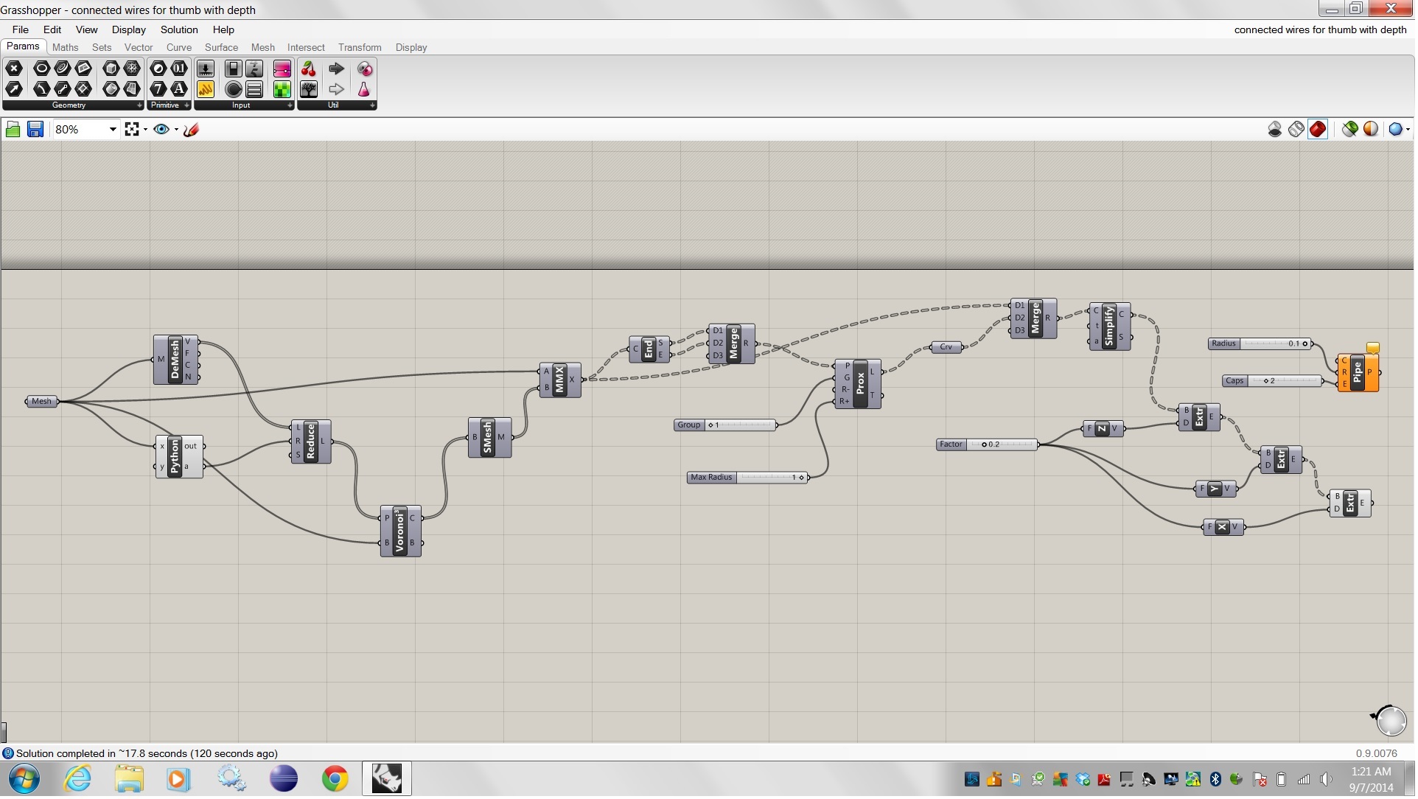This screenshot has width=1418, height=799.
Task: Select the Text primitive parameter icon
Action: (x=179, y=89)
